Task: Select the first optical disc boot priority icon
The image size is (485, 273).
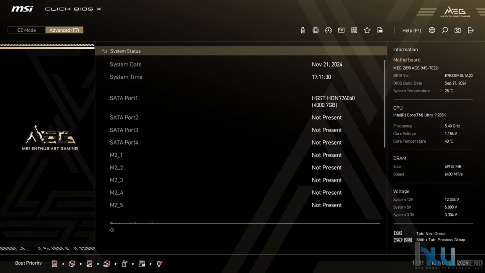Action: point(72,263)
